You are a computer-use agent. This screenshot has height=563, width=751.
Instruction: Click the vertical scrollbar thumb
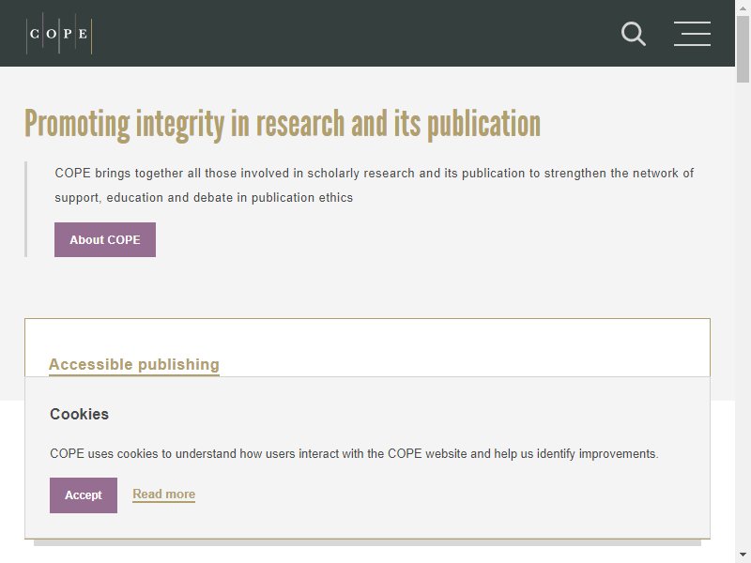click(x=743, y=49)
